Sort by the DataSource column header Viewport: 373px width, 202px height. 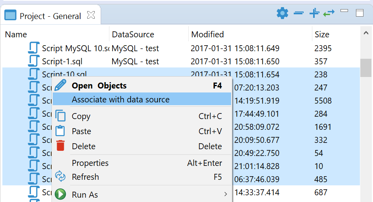[133, 35]
